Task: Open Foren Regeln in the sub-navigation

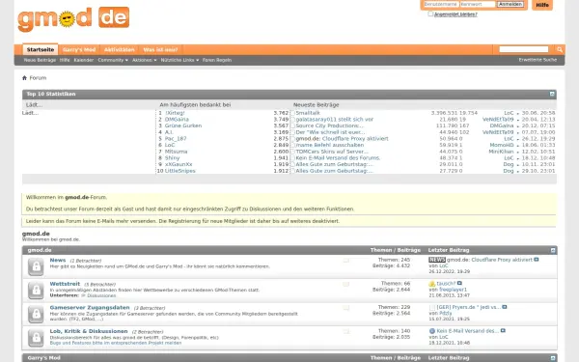Action: [217, 60]
